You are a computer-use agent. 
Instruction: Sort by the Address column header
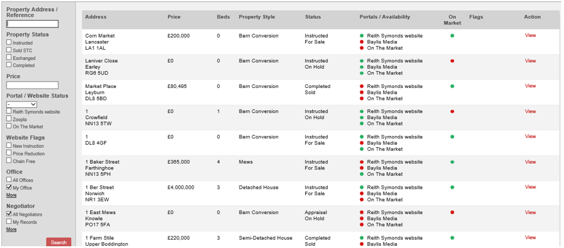(x=96, y=17)
